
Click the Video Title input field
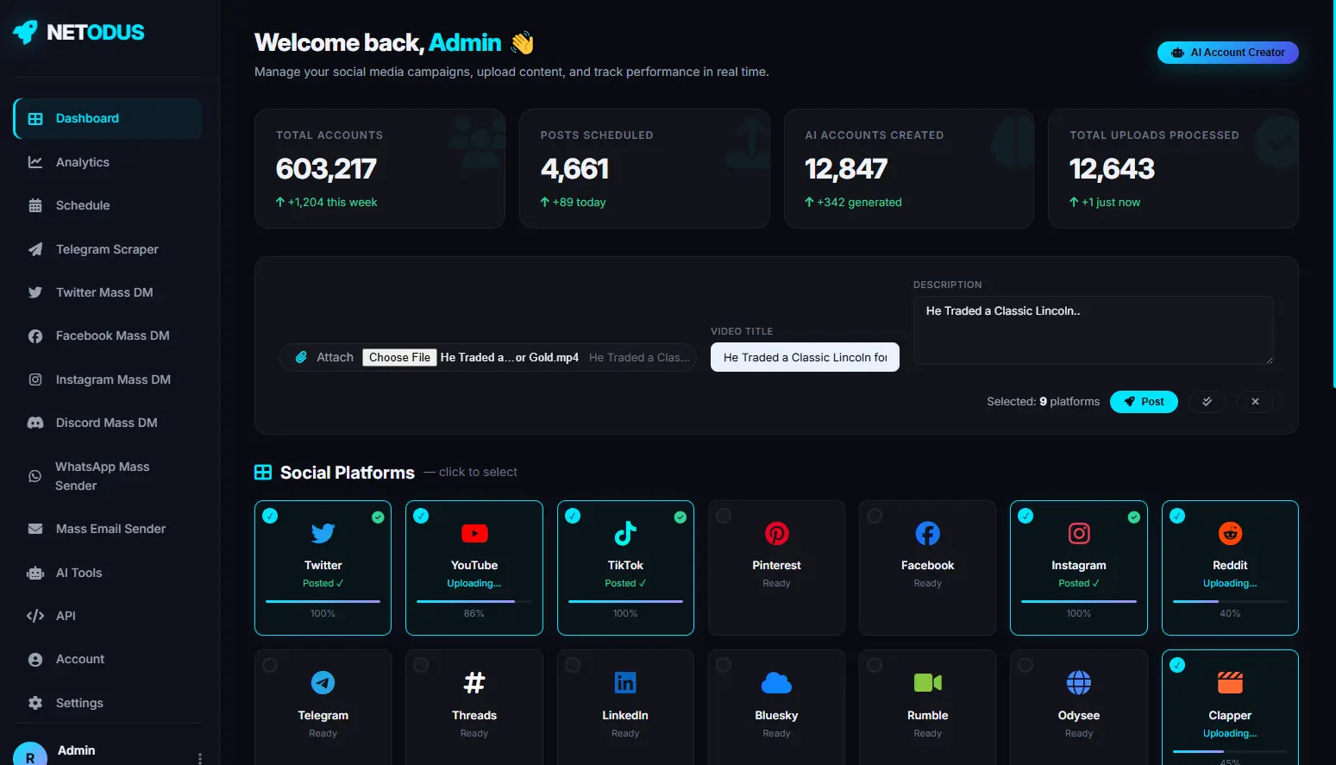(x=805, y=357)
